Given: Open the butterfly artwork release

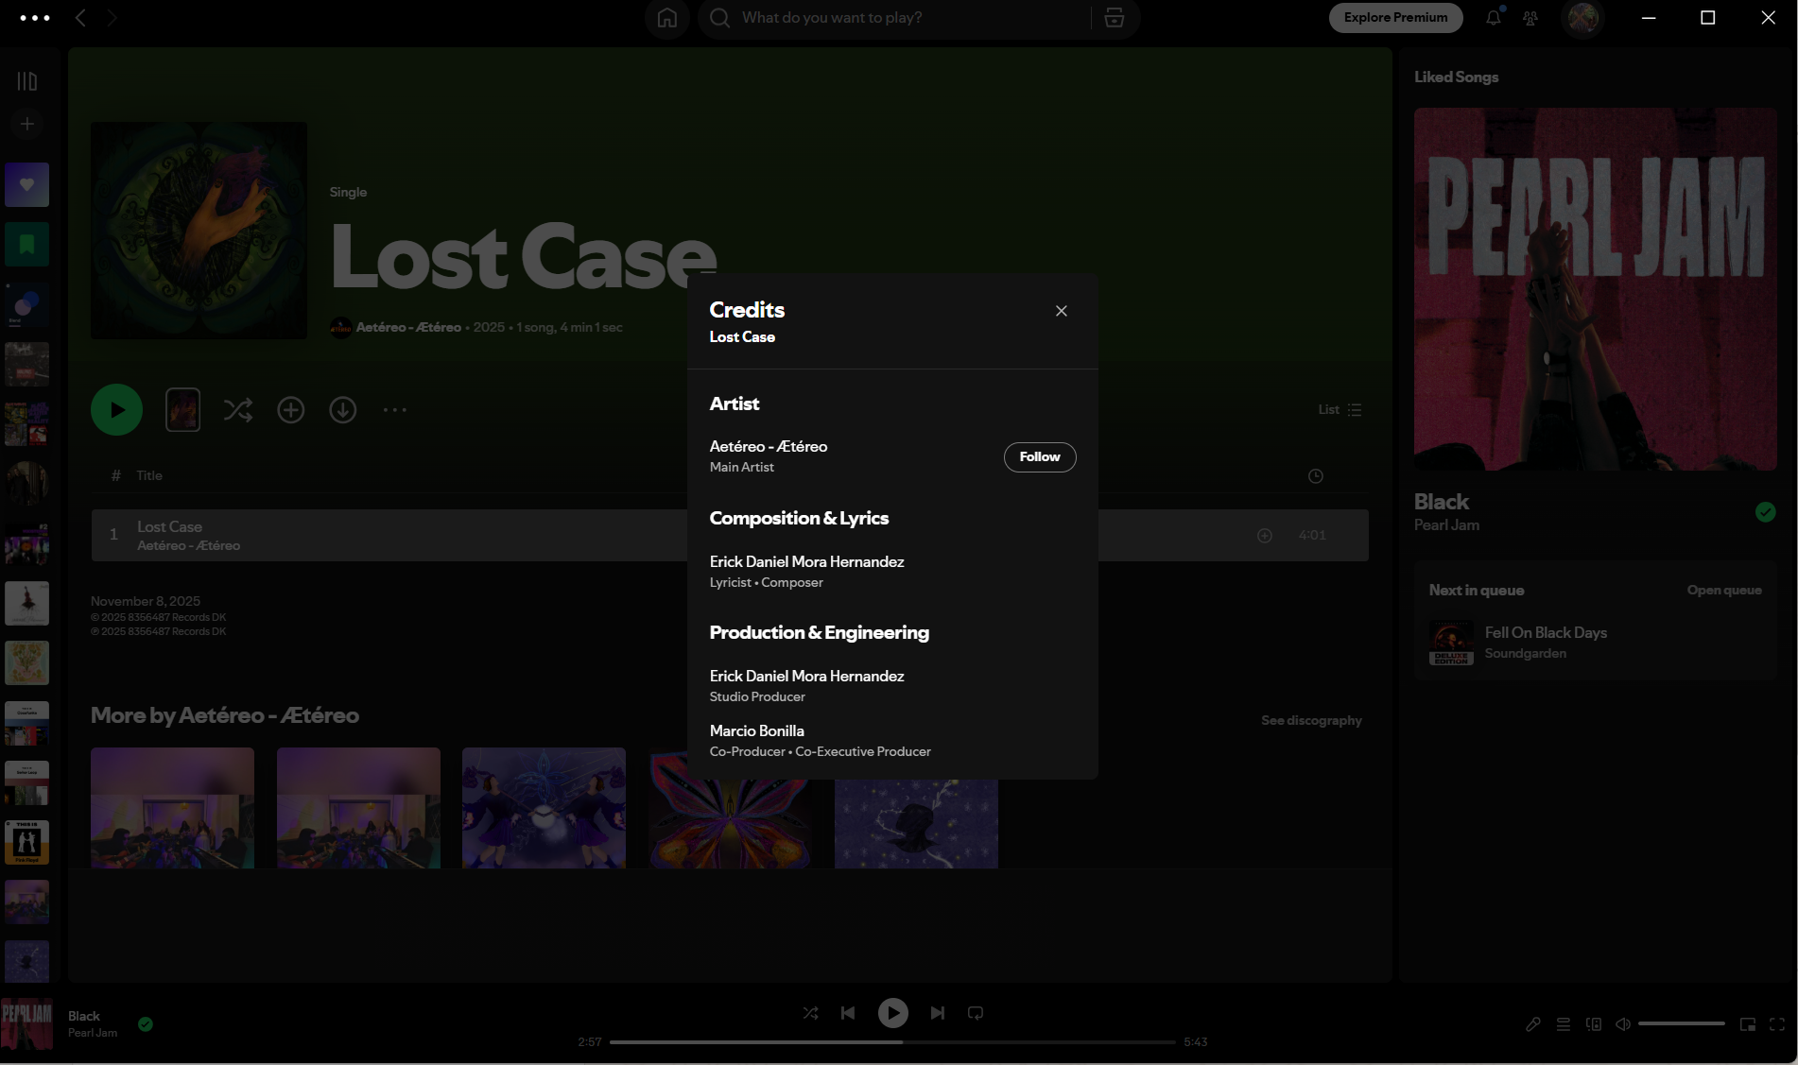Looking at the screenshot, I should (x=730, y=823).
